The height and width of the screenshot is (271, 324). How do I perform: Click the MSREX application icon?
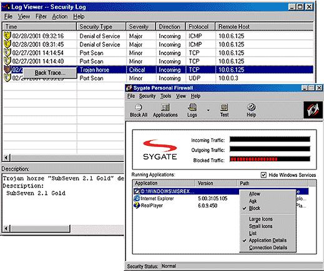pyautogui.click(x=137, y=191)
